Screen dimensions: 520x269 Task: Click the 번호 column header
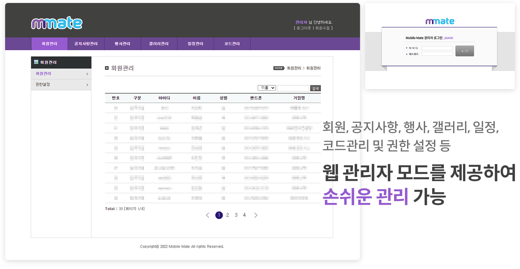(116, 98)
